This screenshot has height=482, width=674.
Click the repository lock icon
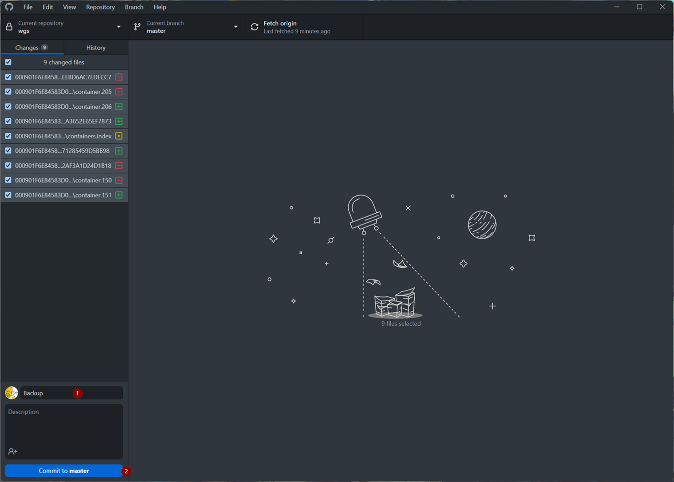point(9,27)
